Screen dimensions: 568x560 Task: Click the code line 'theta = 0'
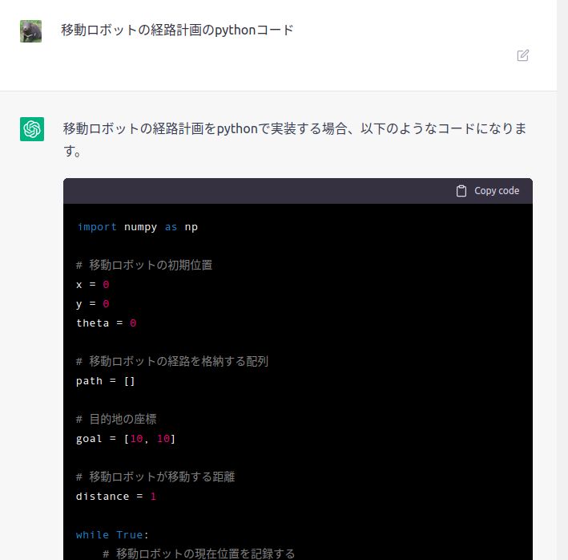106,323
